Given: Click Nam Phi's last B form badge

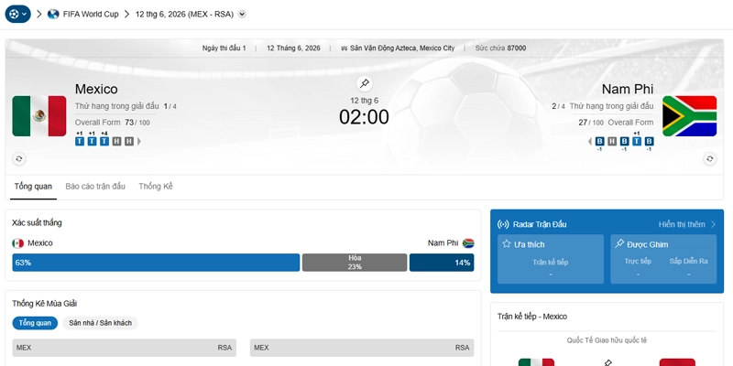Looking at the screenshot, I should pos(649,141).
